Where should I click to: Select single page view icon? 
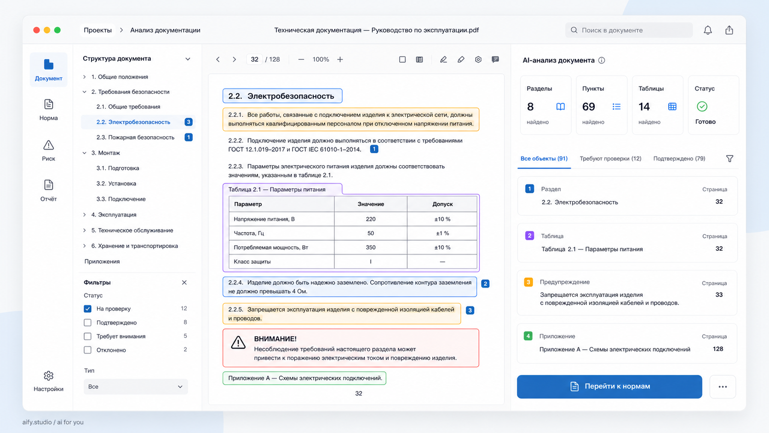point(402,59)
